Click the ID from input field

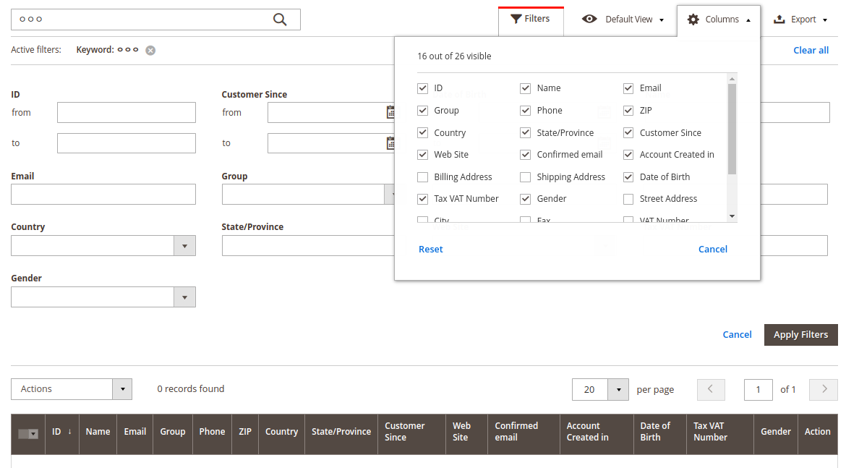[127, 113]
